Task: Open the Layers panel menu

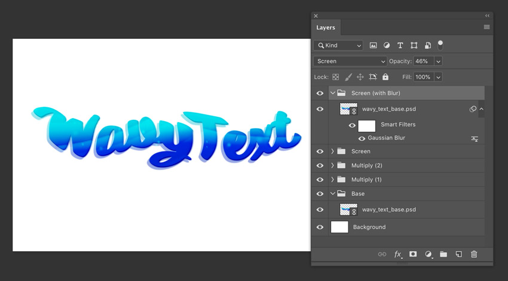Action: 486,27
